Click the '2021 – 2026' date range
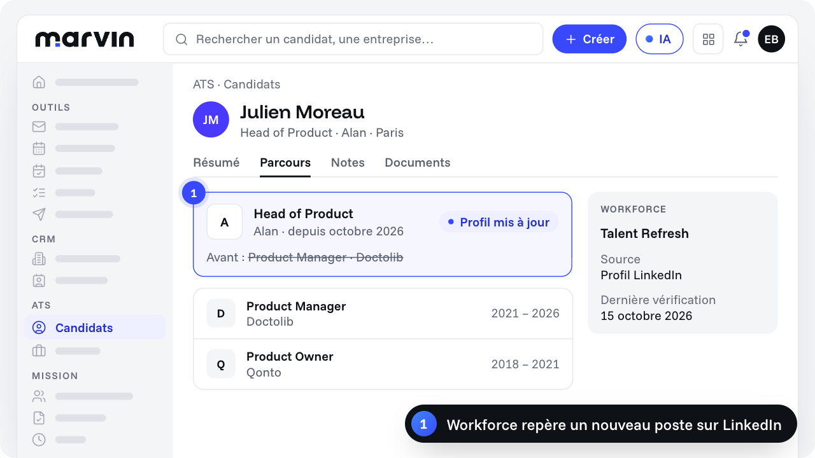Screen dimensions: 815x458 (525, 314)
